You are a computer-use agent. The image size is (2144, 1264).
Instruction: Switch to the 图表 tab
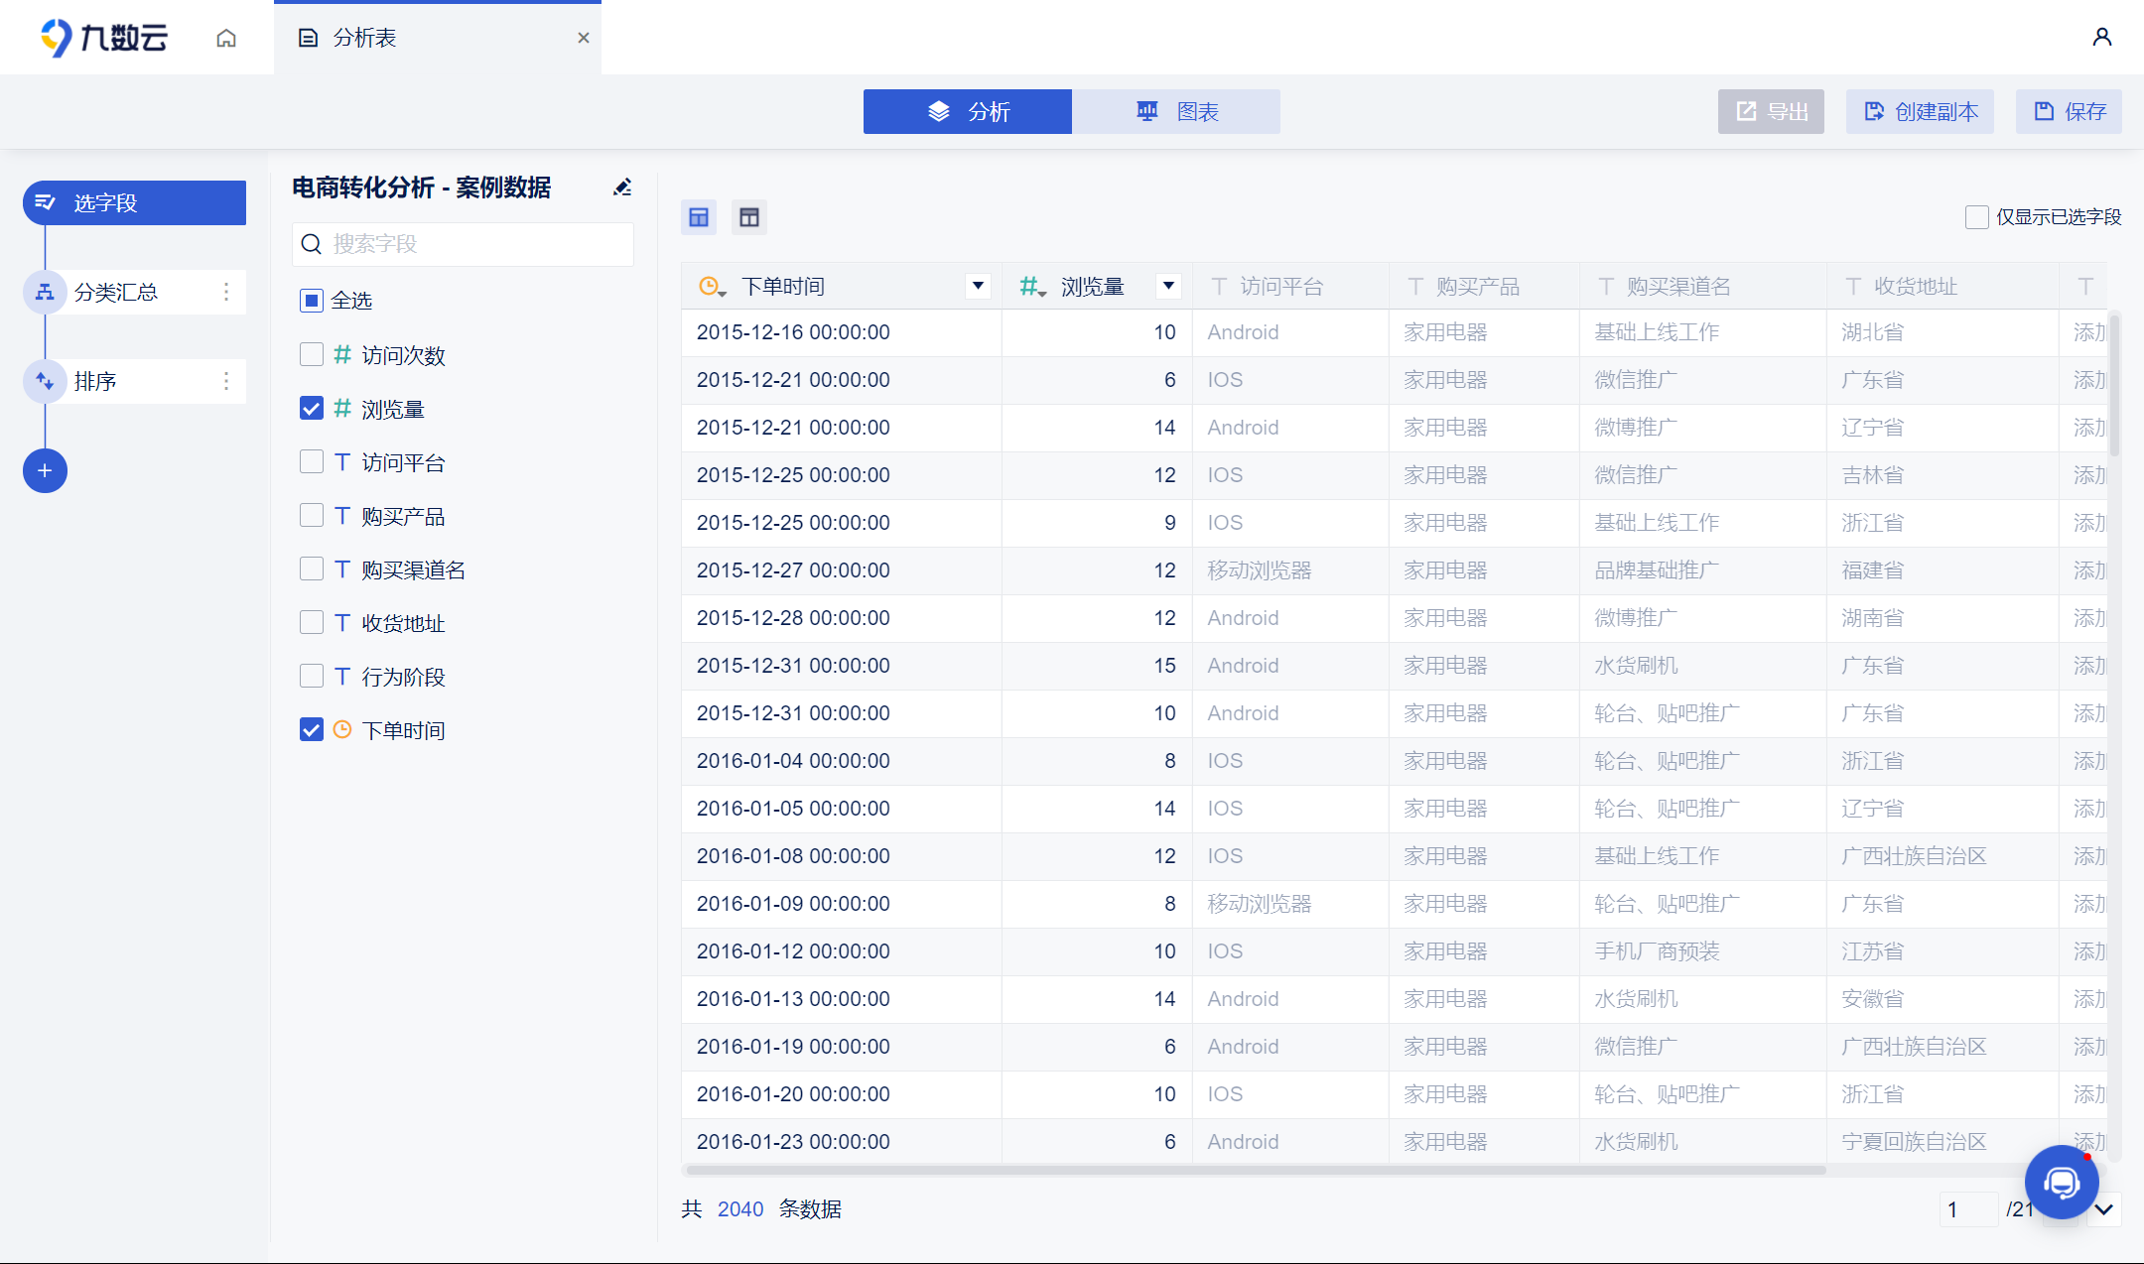click(1176, 112)
